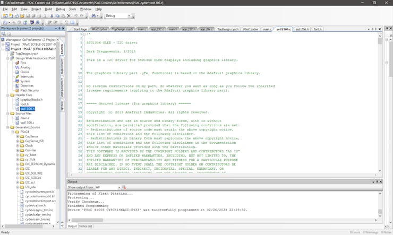Click the Find binoculars icon
Image resolution: width=393 pixels, height=235 pixels.
(94, 16)
